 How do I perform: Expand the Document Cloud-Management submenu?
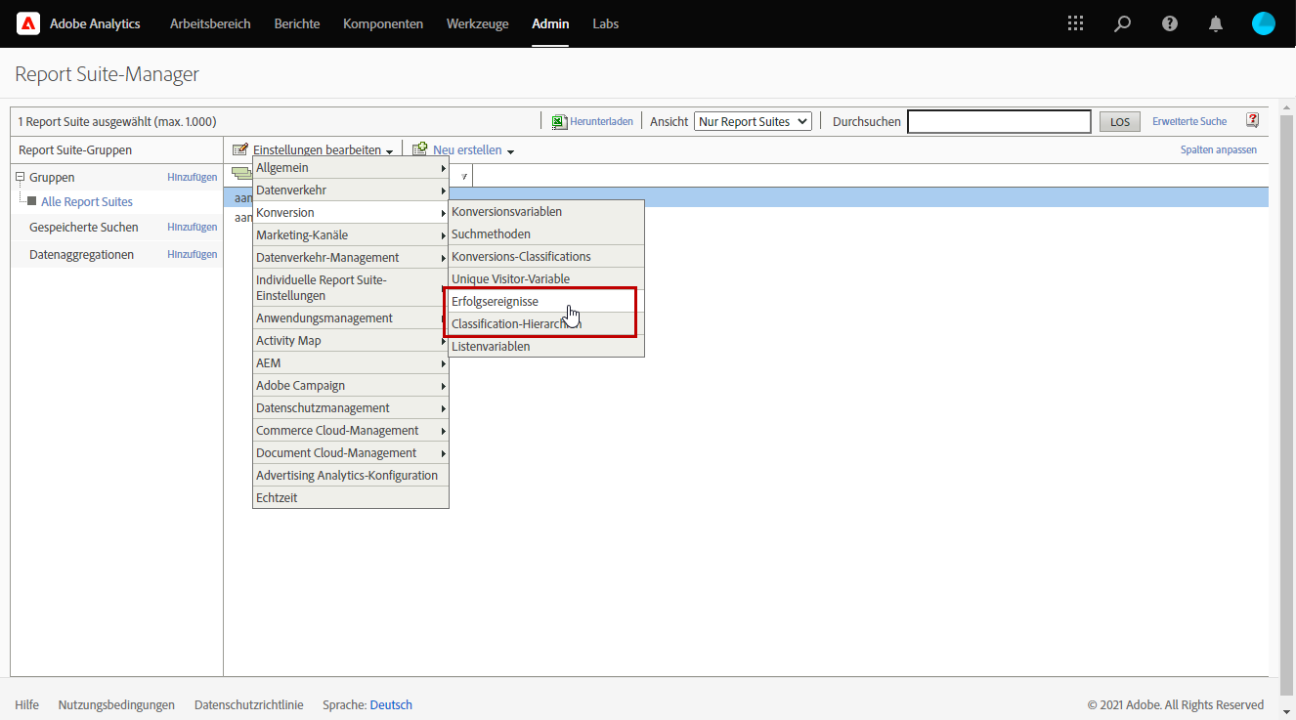[351, 453]
